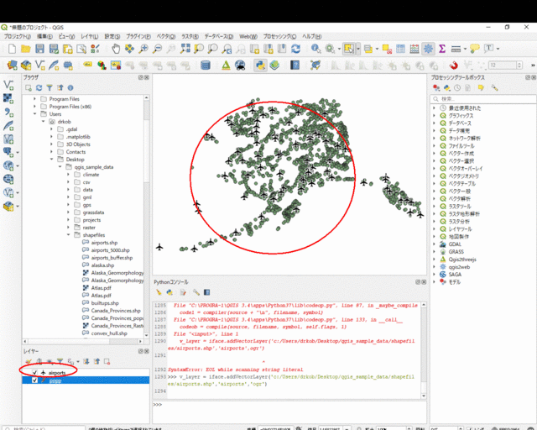
Task: Expand the climate folder
Action: [x=69, y=175]
